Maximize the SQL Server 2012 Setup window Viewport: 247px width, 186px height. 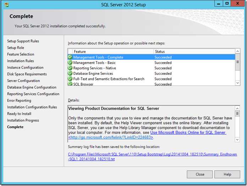click(227, 4)
